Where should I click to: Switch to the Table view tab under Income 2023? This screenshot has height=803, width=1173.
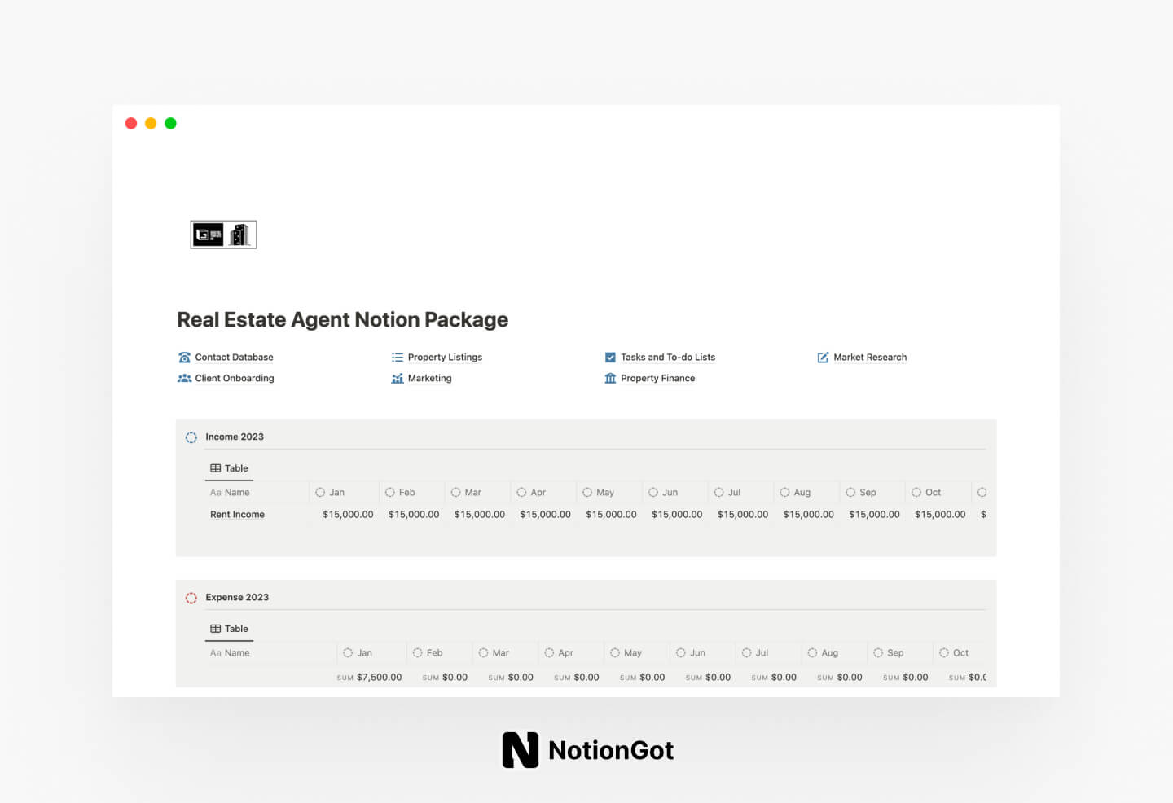coord(229,468)
